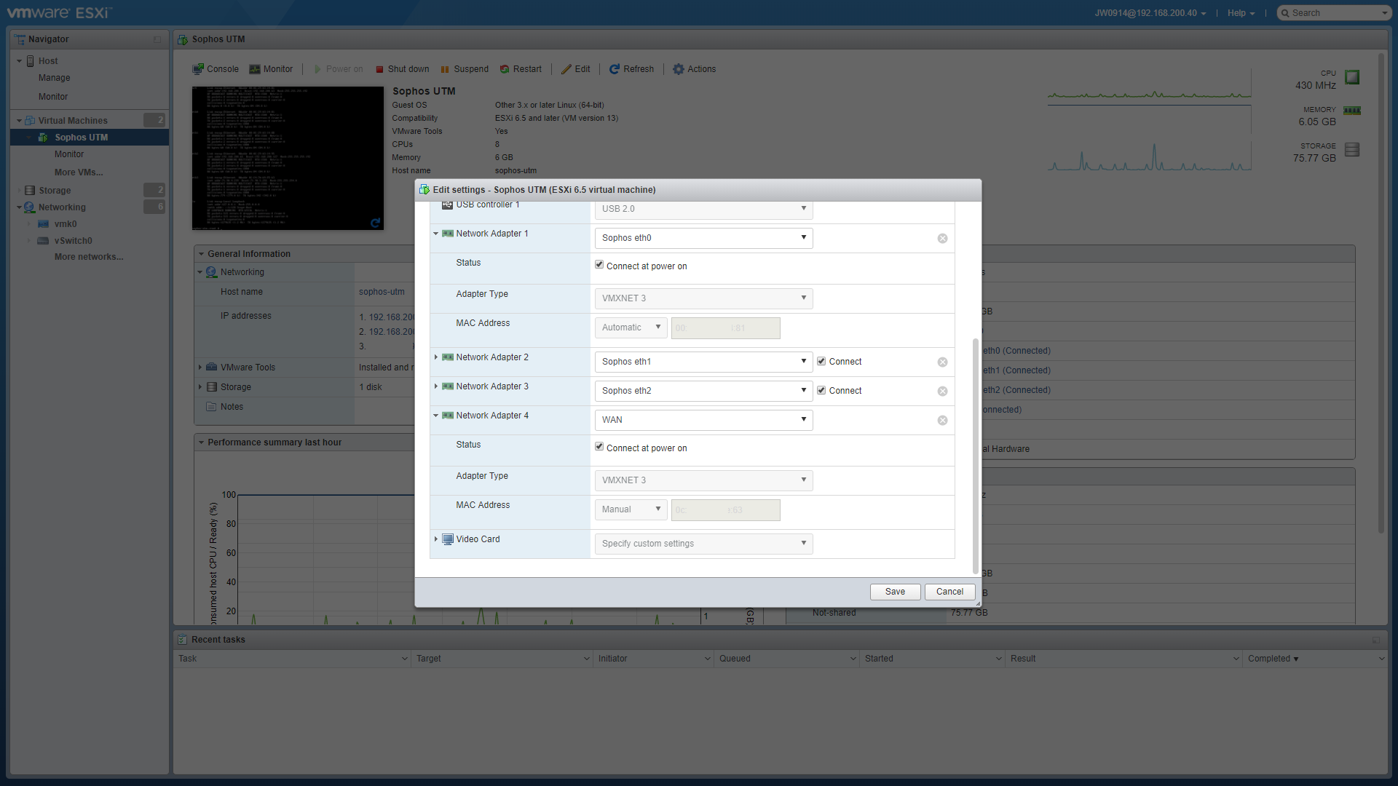Screen dimensions: 1398x786
Task: Sort tasks by Completed column
Action: (x=1273, y=659)
